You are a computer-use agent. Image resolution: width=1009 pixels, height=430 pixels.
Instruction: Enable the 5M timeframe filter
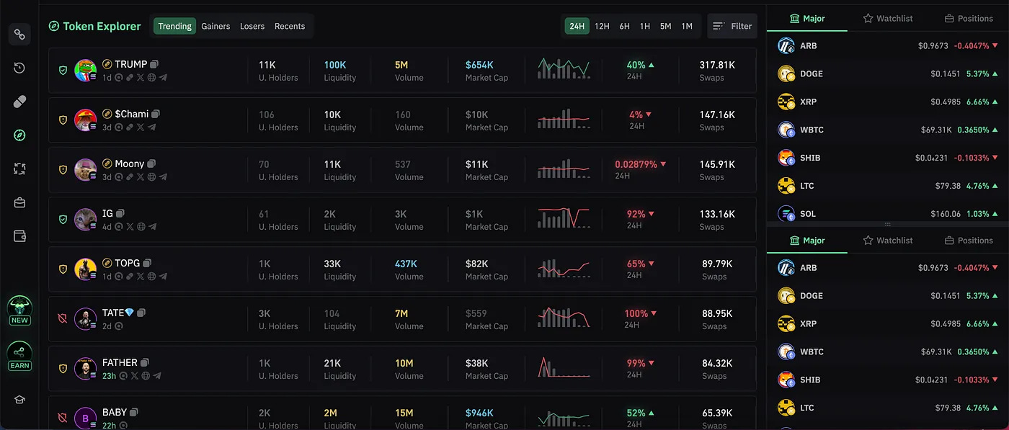(665, 26)
